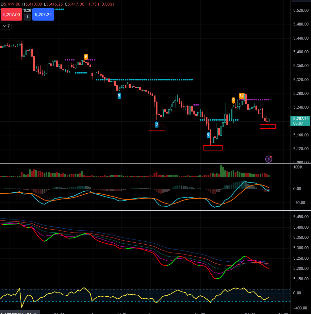The height and width of the screenshot is (314, 311).
Task: Click the purple dotted line right of the 13 marker
Action: click(x=258, y=99)
